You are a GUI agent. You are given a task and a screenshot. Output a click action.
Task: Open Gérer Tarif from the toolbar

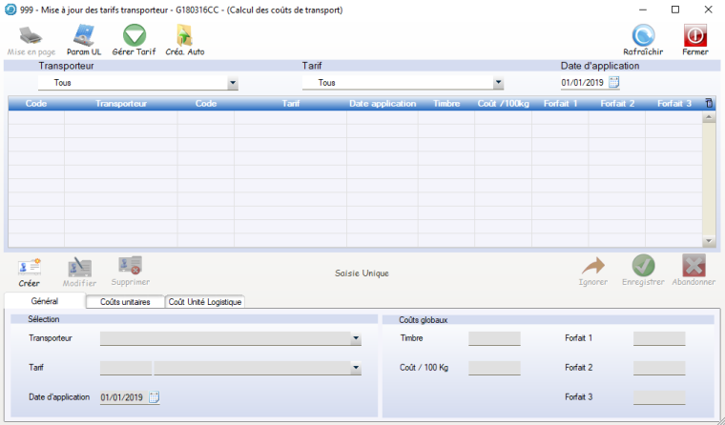(134, 38)
